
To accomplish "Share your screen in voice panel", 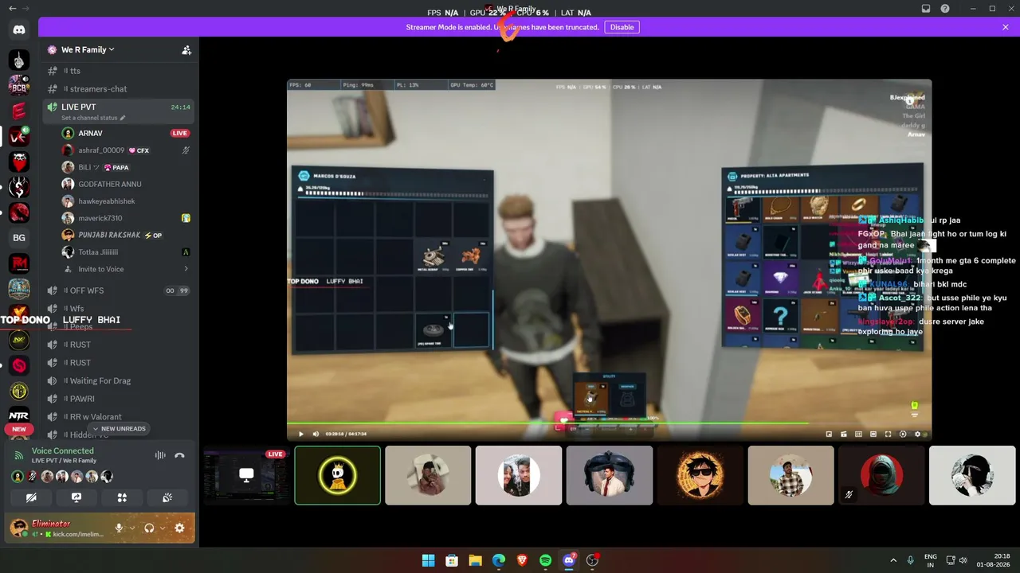I will point(76,497).
